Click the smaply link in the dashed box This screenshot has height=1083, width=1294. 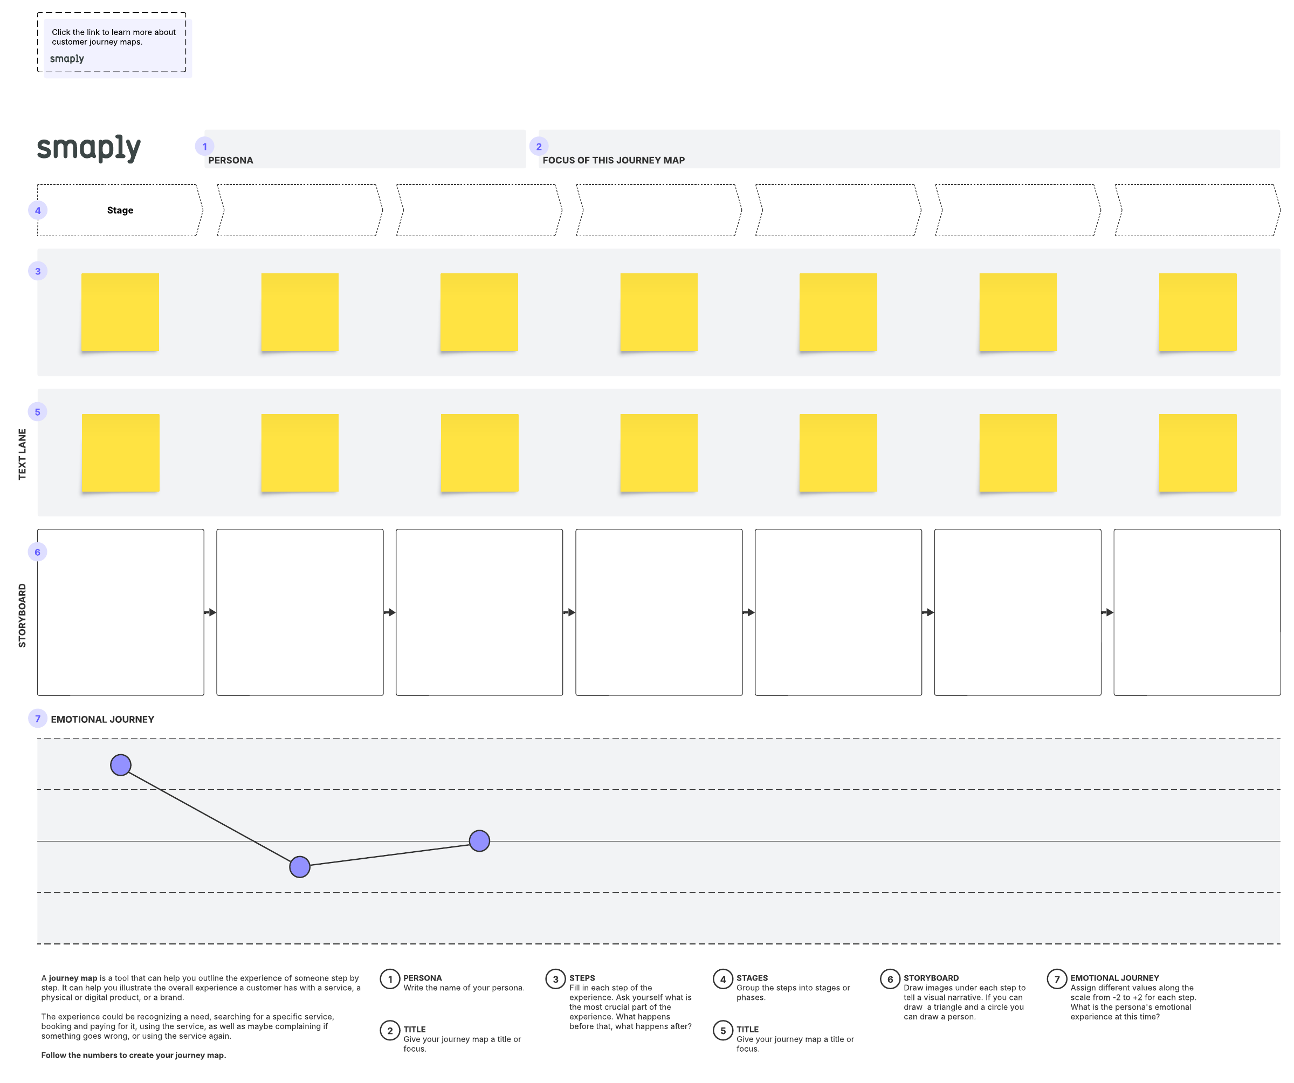click(66, 59)
